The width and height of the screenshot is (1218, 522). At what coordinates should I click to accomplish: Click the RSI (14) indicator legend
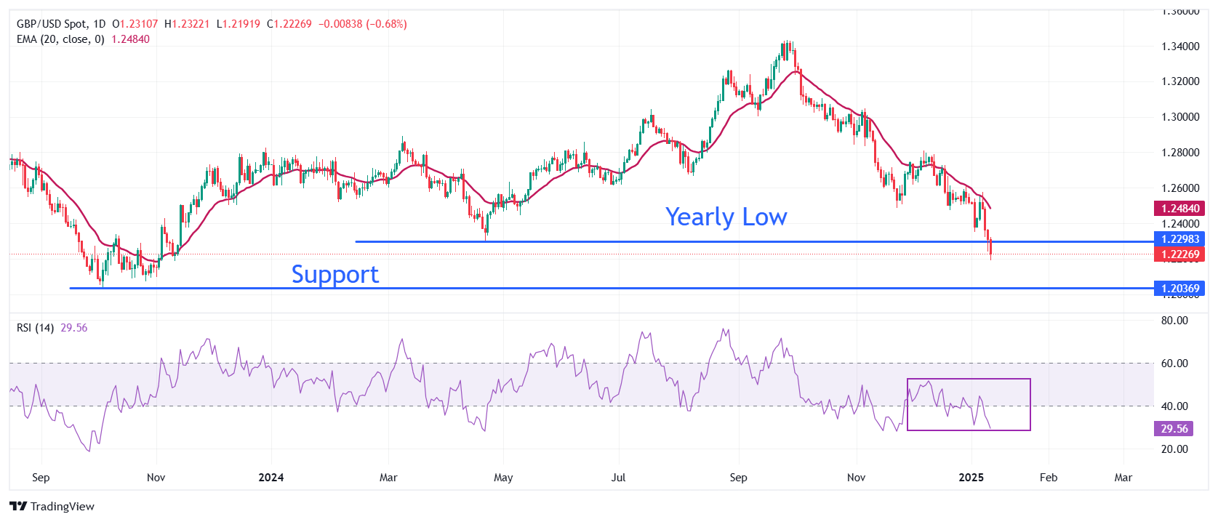click(35, 328)
